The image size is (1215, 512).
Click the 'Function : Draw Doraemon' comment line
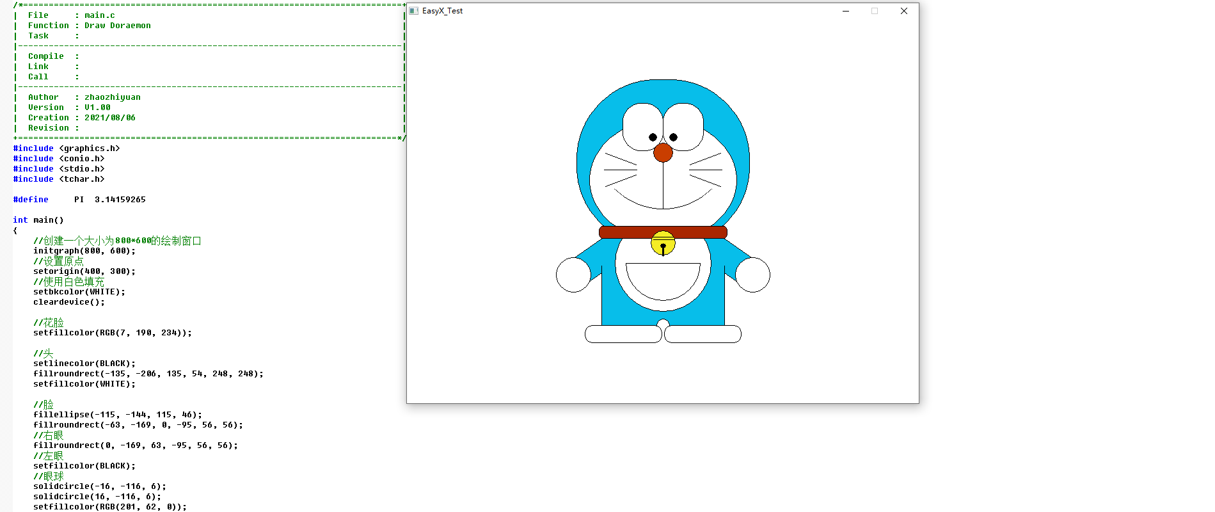(90, 26)
